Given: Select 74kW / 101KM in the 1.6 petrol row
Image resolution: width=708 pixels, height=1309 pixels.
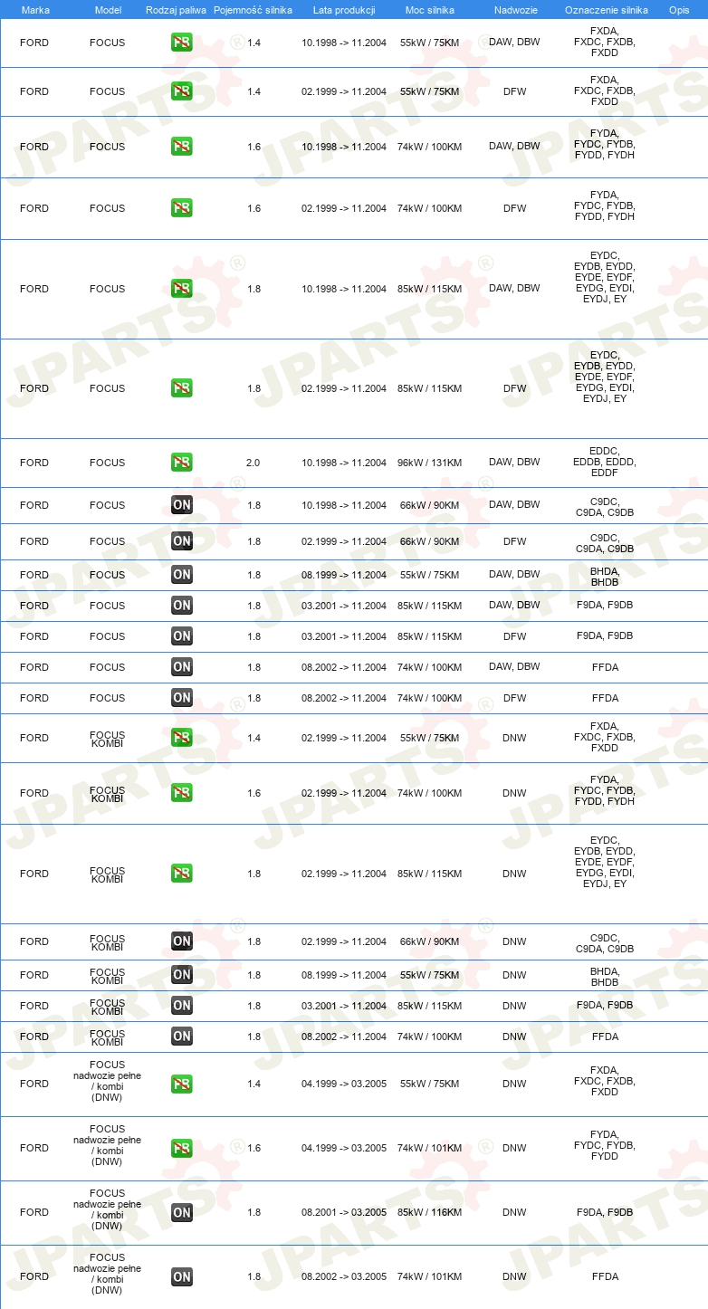Looking at the screenshot, I should click(429, 1148).
